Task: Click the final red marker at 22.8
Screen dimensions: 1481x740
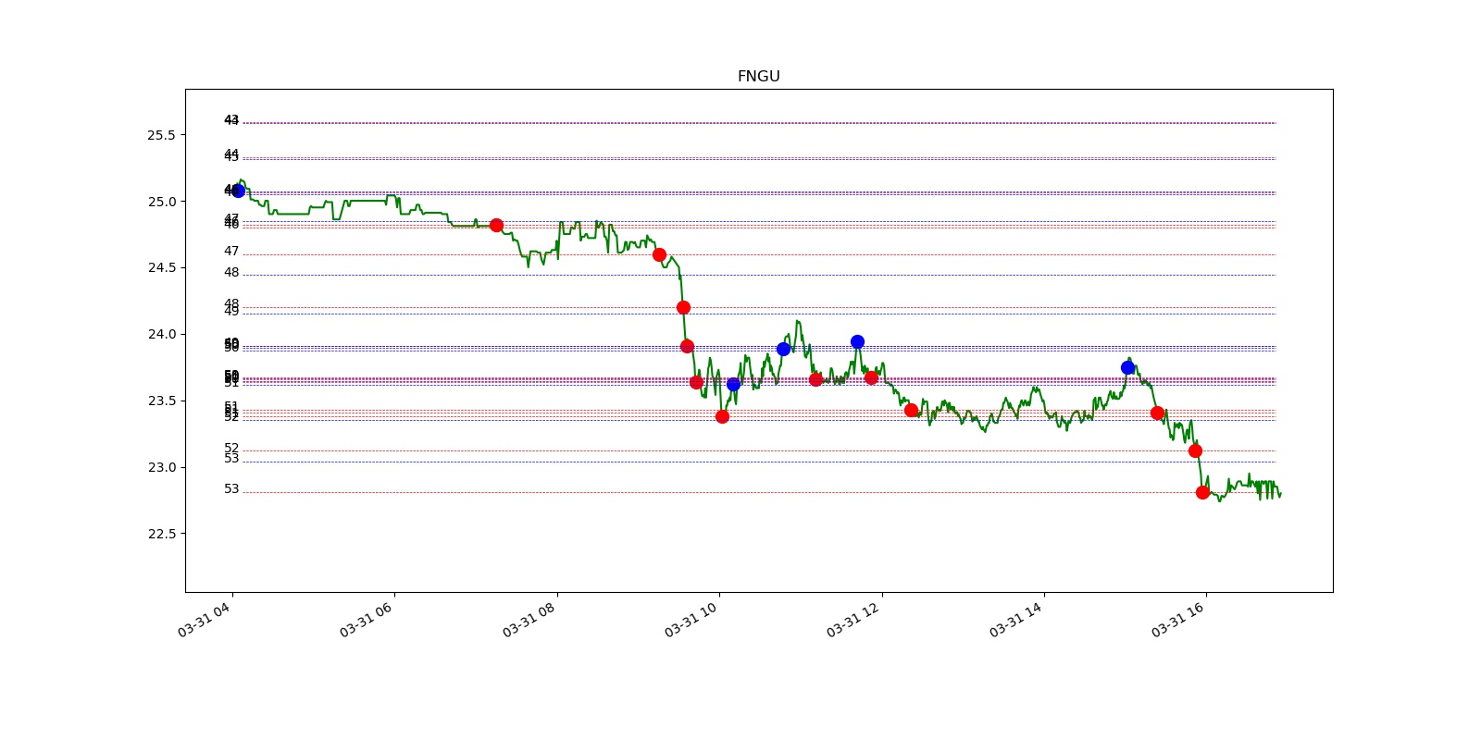Action: coord(1202,492)
